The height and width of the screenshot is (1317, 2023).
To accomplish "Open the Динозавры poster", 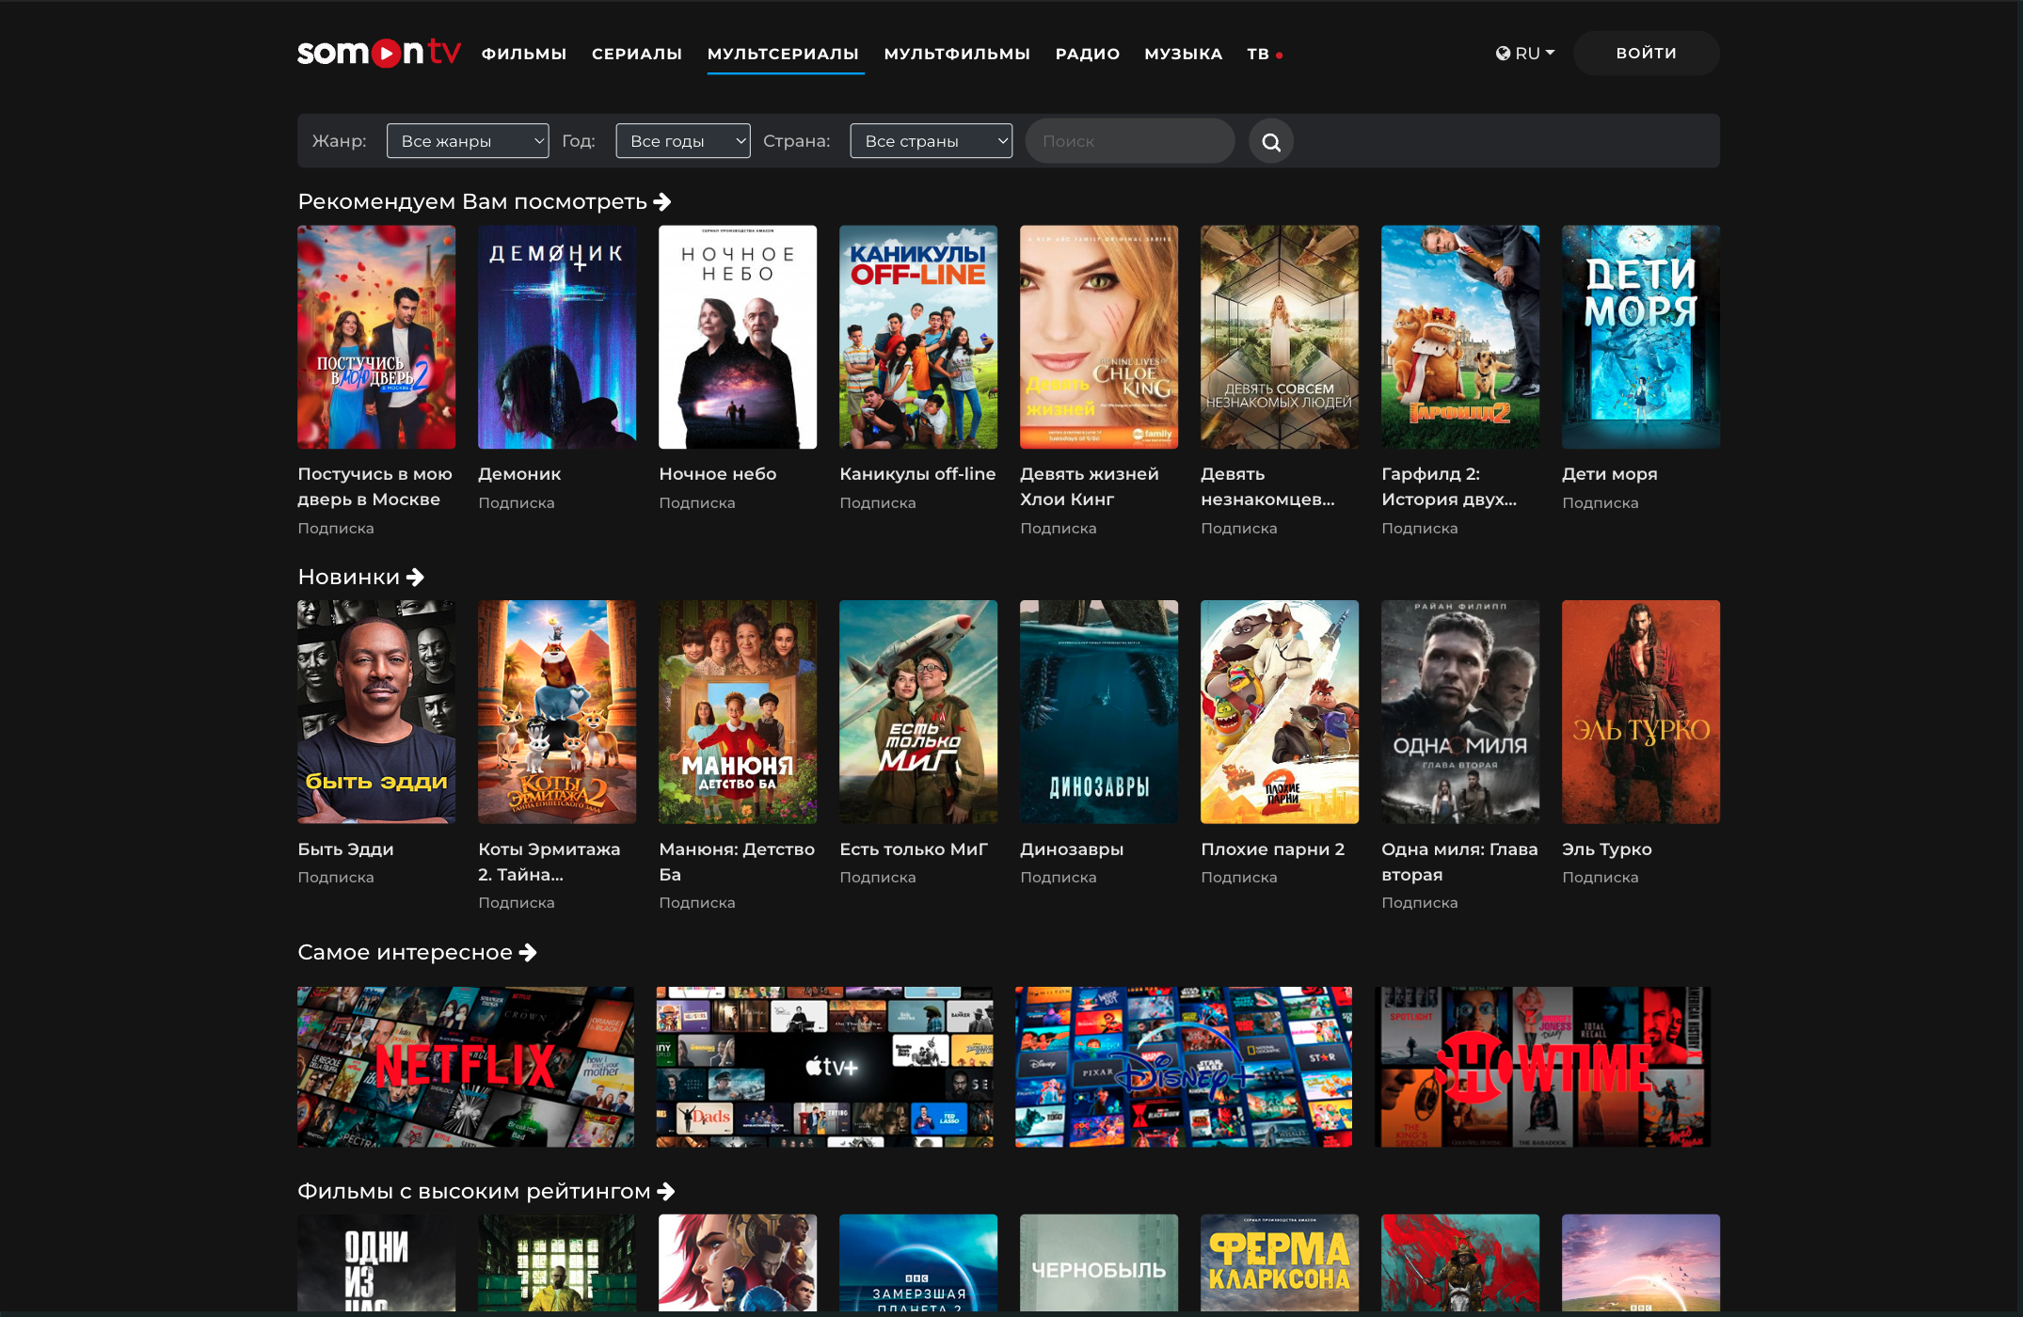I will coord(1099,712).
